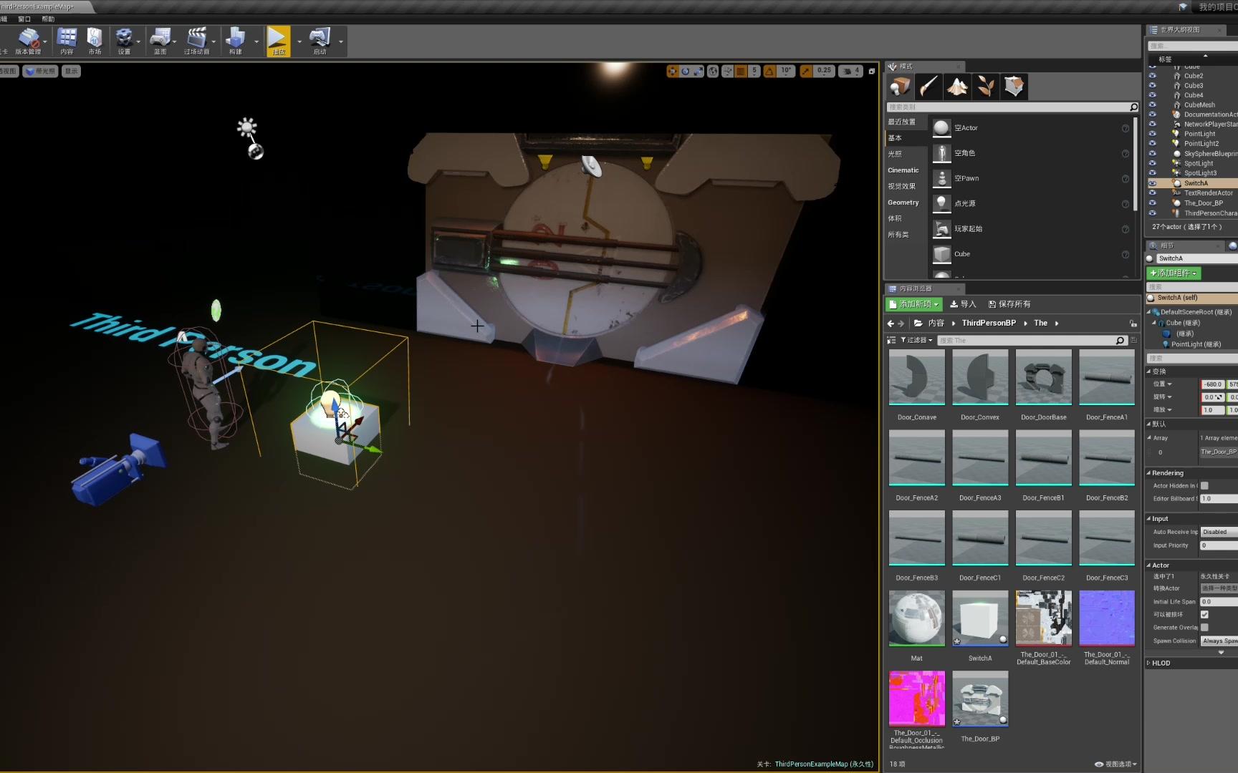Click the 启动 (Launch) toolbar icon
The image size is (1238, 773).
322,41
